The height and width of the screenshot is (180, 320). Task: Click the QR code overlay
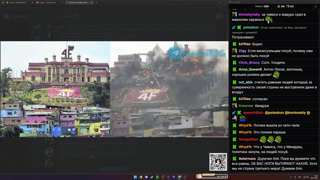click(218, 162)
